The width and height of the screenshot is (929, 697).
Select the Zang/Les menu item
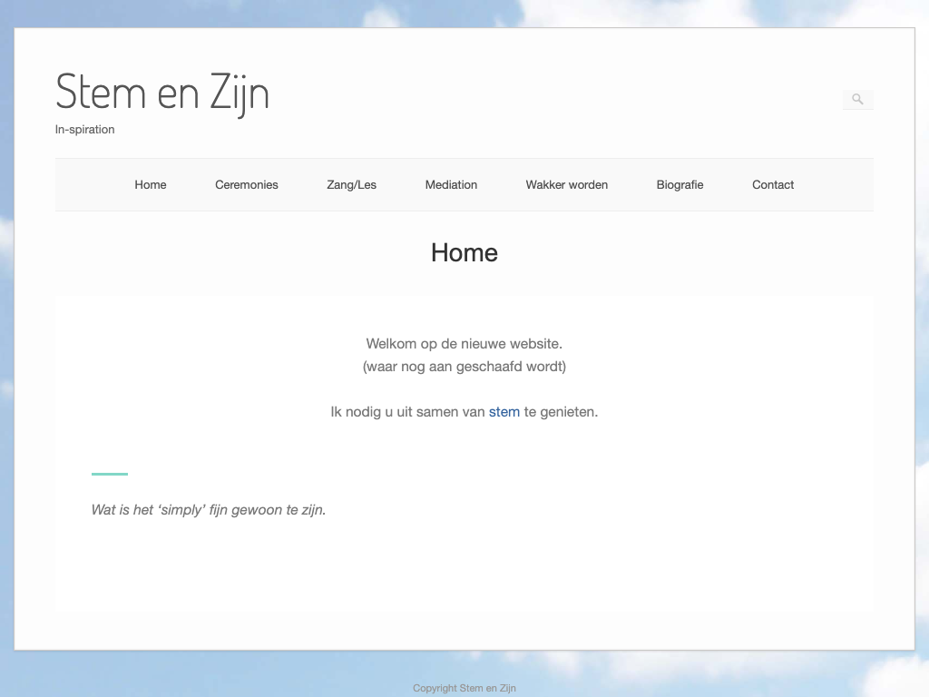point(351,185)
